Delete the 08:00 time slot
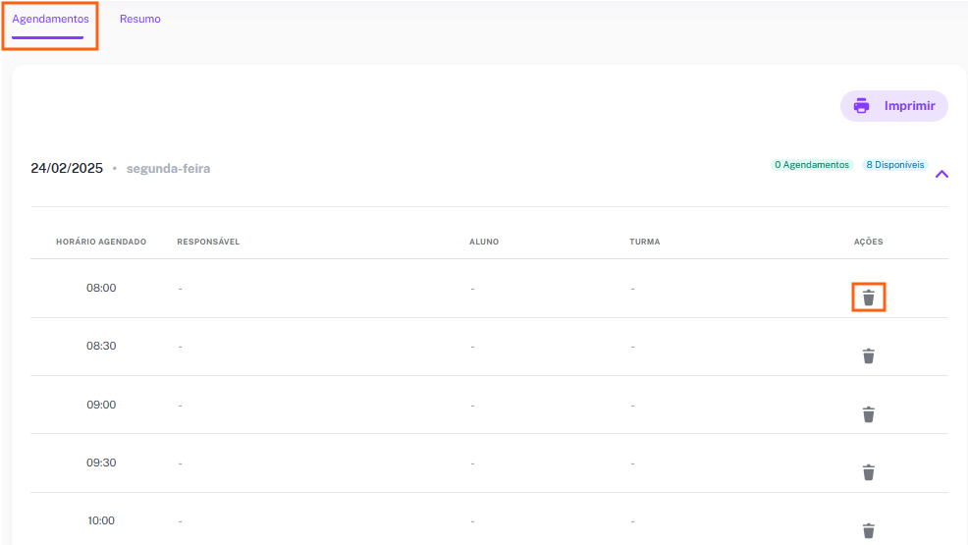Viewport: 968px width, 545px height. pyautogui.click(x=869, y=298)
